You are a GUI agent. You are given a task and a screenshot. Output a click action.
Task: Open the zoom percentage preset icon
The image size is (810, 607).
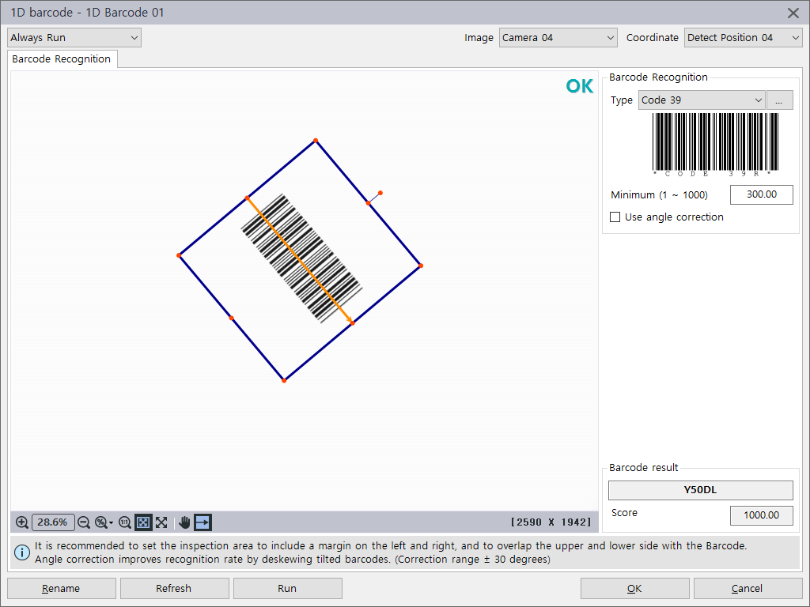click(104, 522)
